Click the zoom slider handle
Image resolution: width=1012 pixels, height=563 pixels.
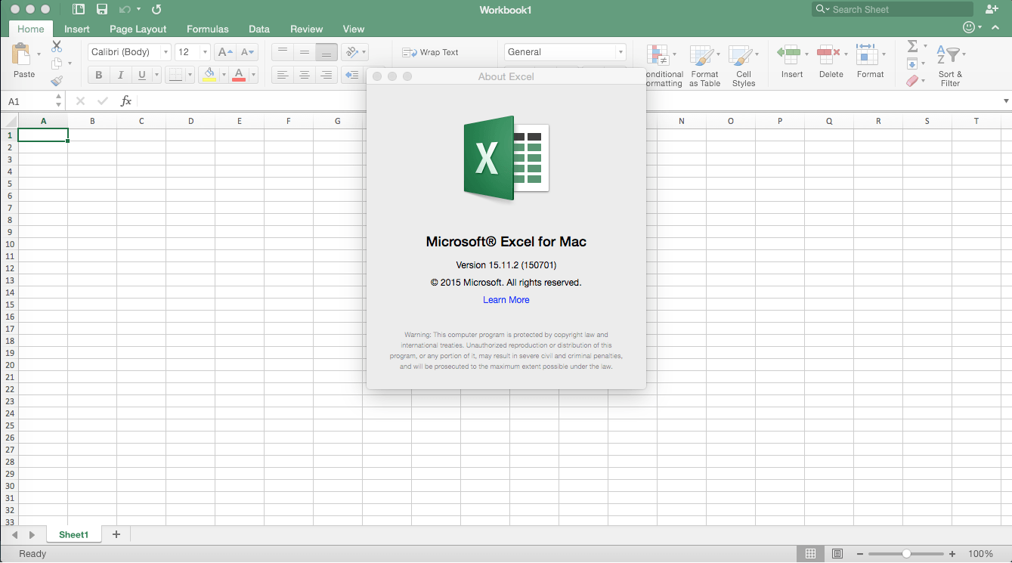[906, 554]
